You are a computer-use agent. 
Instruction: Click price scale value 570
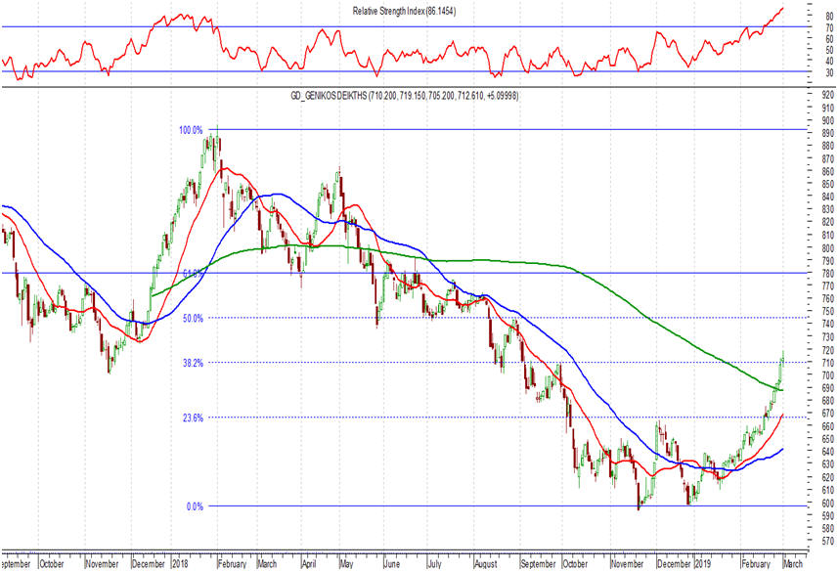(x=827, y=541)
